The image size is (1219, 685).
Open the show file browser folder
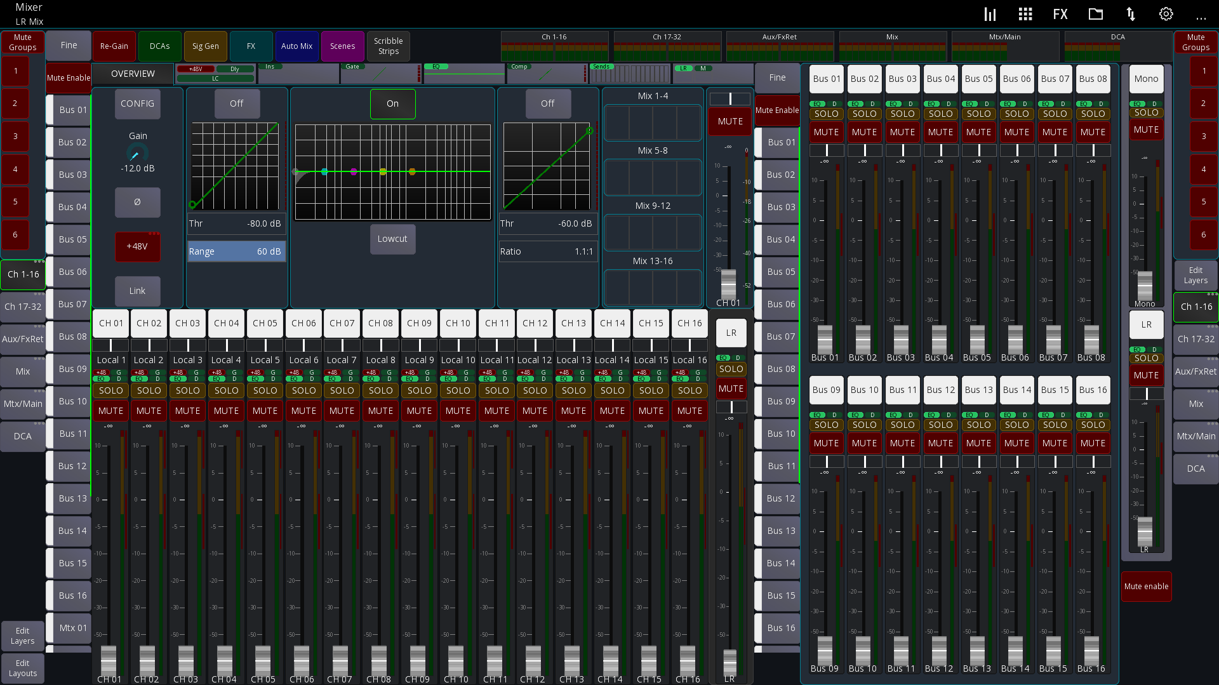click(1095, 14)
